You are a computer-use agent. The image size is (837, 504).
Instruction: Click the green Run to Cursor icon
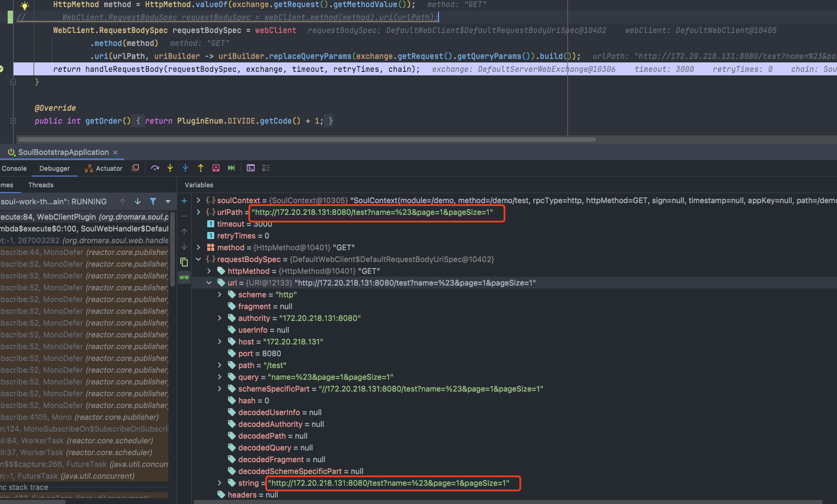(x=231, y=168)
